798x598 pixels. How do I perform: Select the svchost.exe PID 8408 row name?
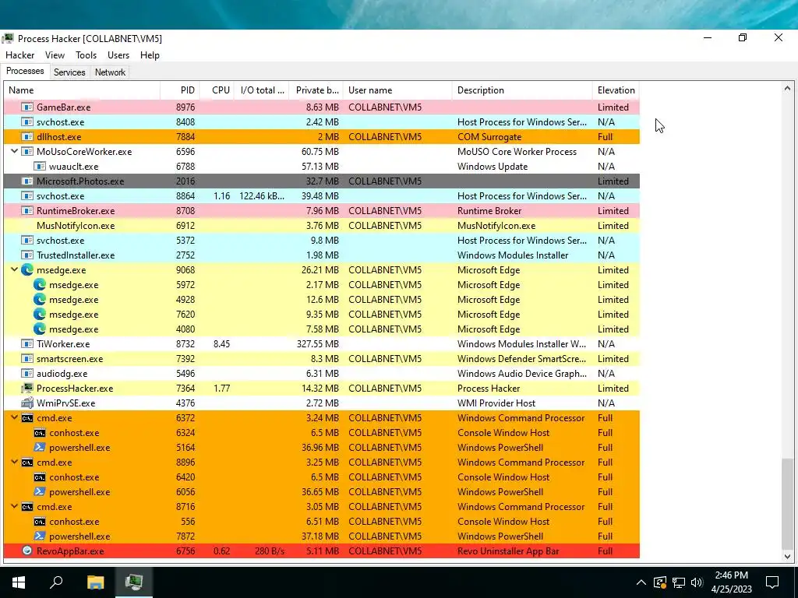click(x=60, y=122)
